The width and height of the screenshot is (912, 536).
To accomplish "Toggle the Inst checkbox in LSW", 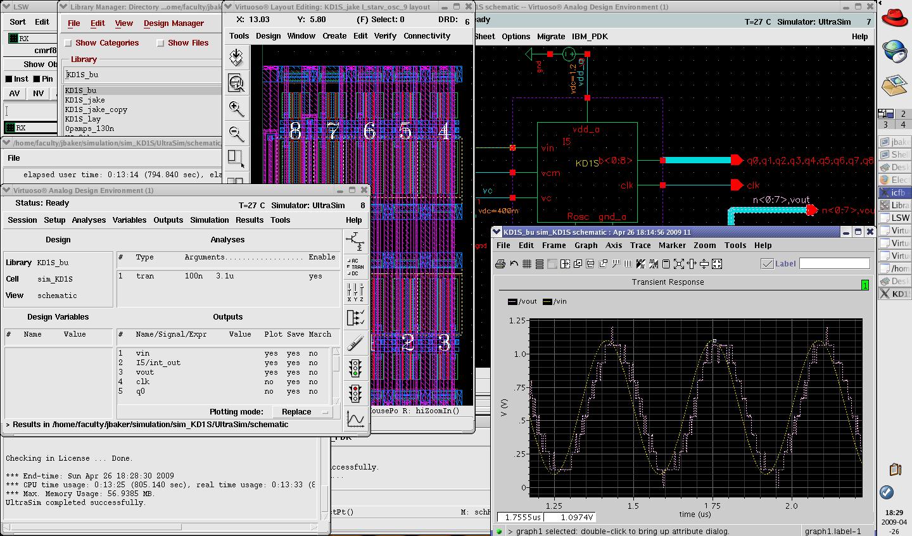I will (9, 79).
